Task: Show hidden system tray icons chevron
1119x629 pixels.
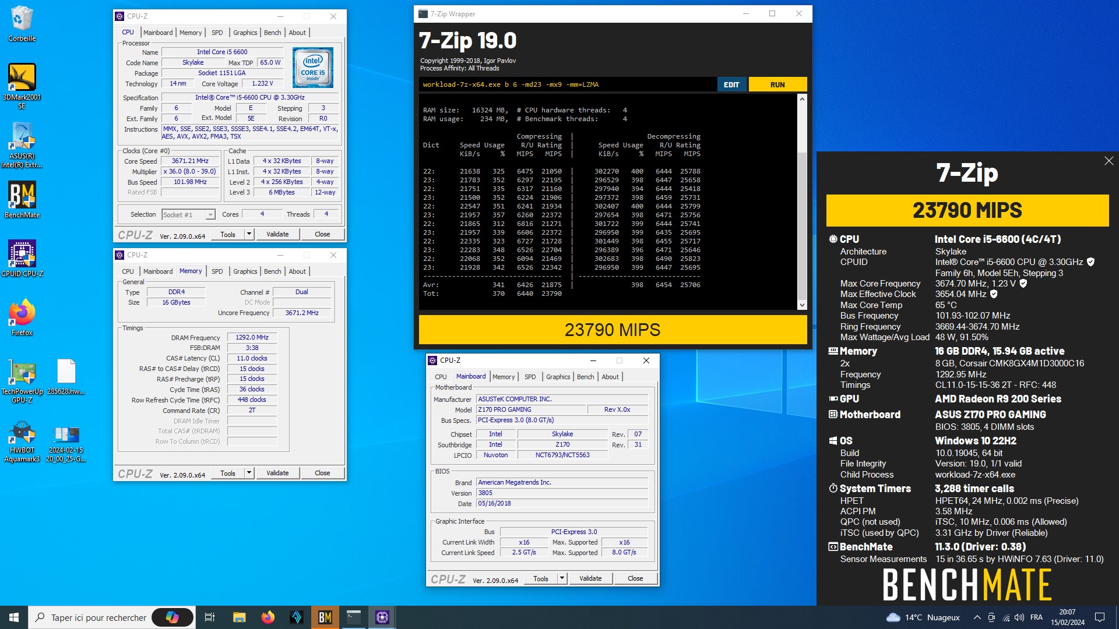Action: point(977,617)
